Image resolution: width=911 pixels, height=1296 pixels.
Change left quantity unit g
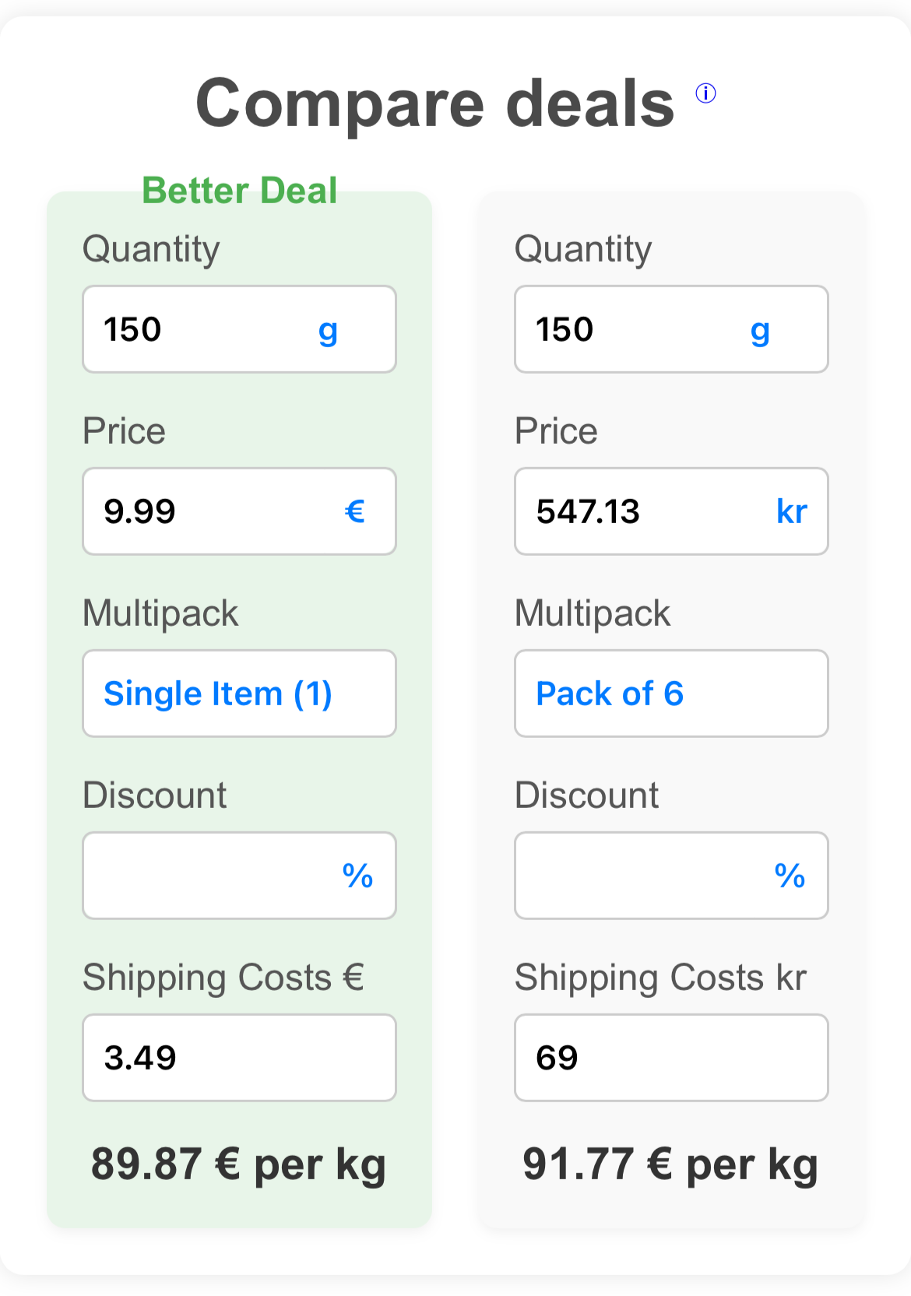point(329,331)
